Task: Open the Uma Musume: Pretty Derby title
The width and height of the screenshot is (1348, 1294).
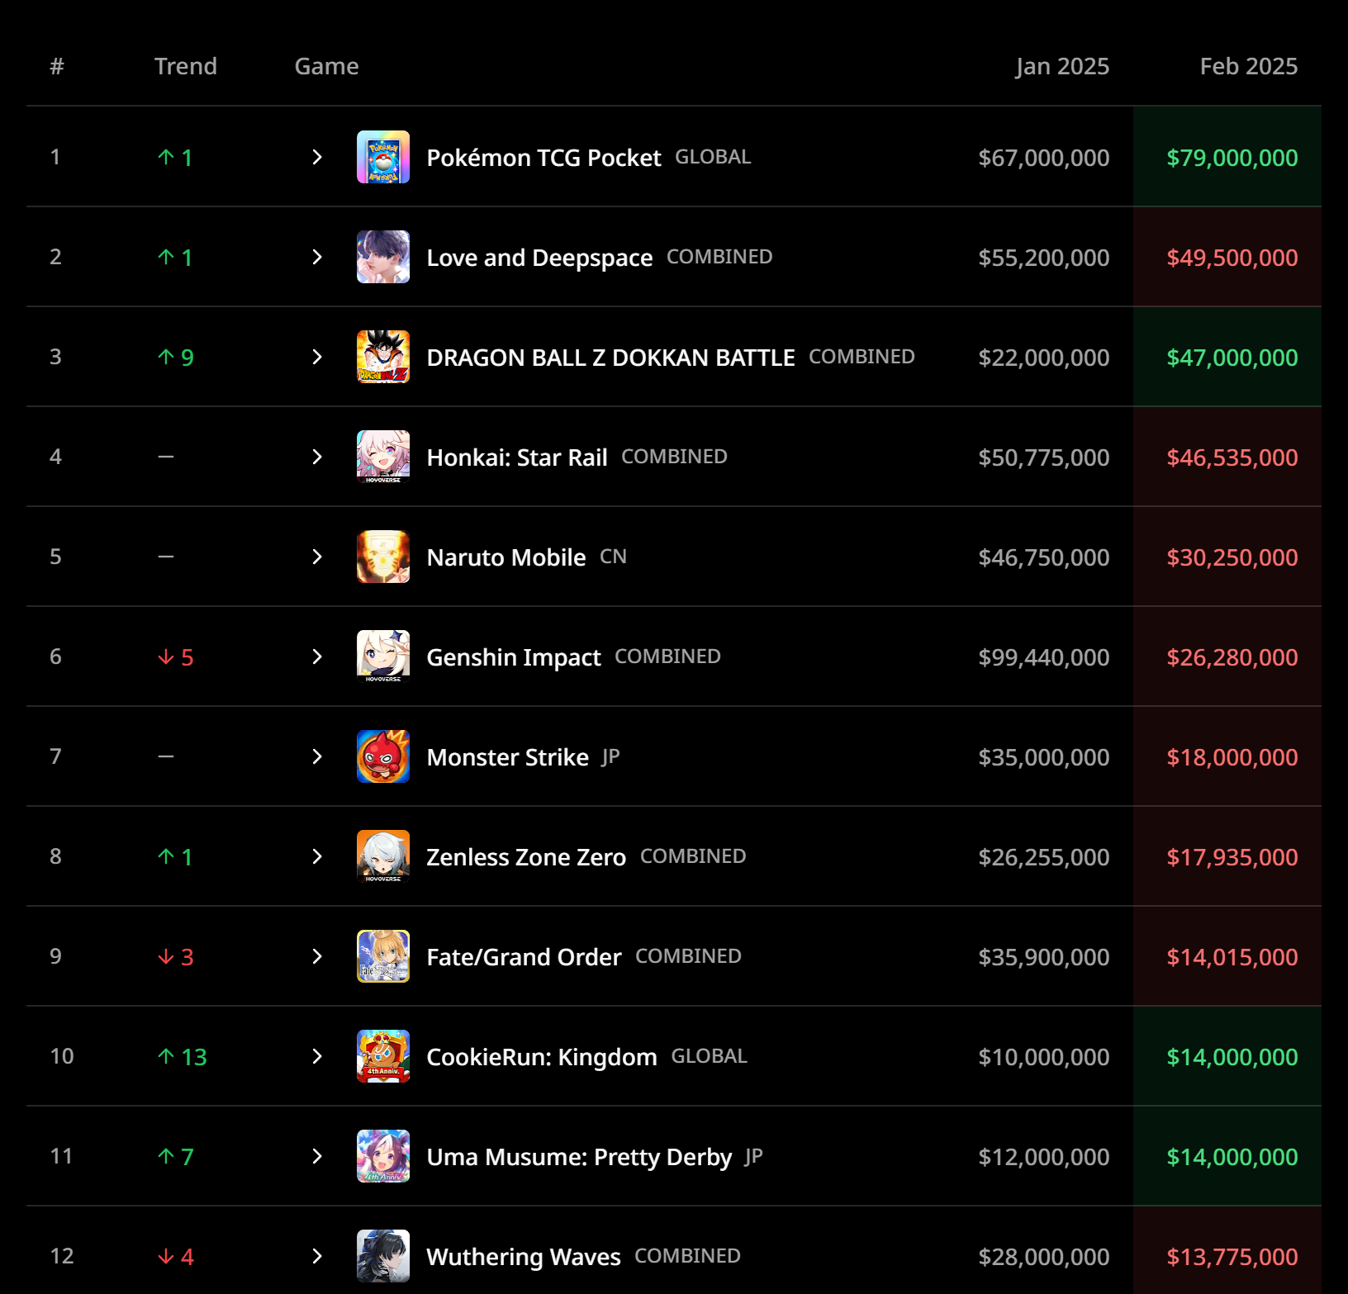Action: [579, 1157]
